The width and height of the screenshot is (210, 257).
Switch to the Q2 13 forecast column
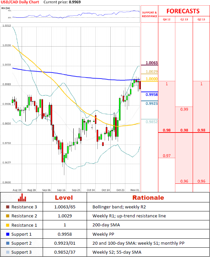201,20
